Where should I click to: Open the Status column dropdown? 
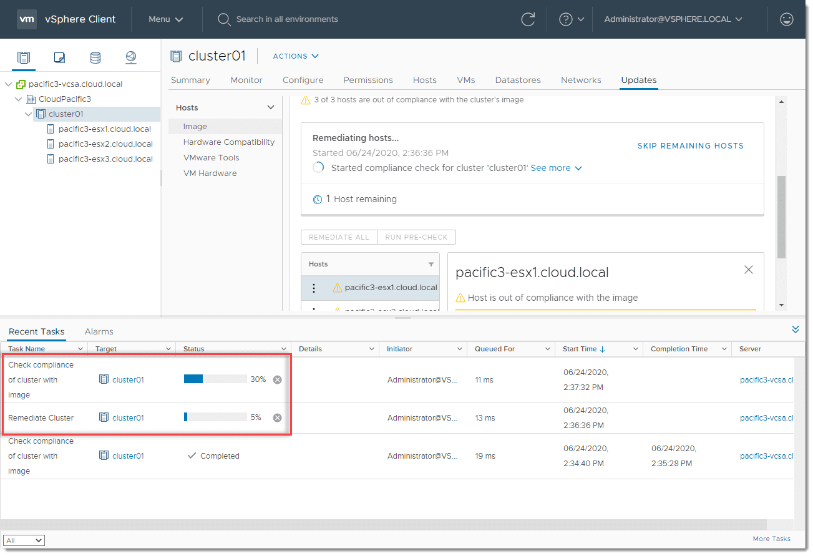click(x=284, y=349)
